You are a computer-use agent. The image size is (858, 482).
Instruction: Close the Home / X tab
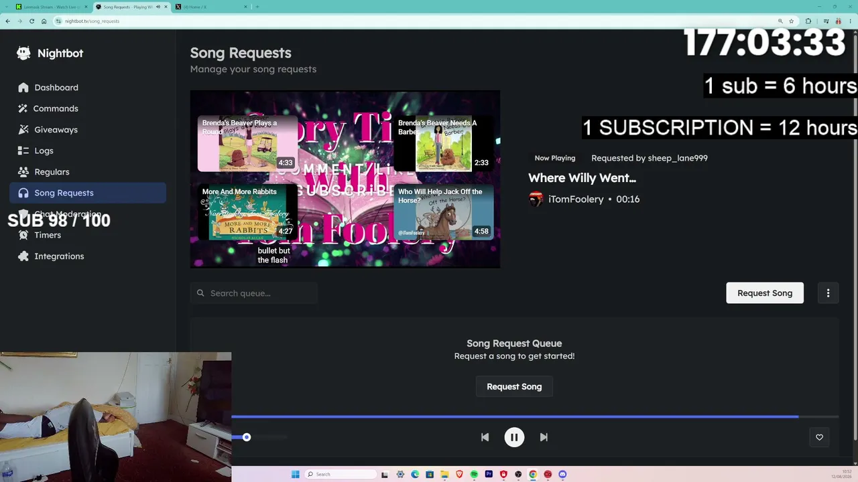point(245,7)
